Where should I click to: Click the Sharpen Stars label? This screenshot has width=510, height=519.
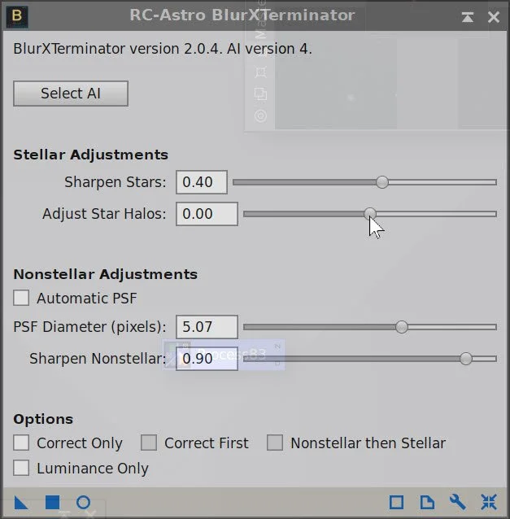(116, 182)
